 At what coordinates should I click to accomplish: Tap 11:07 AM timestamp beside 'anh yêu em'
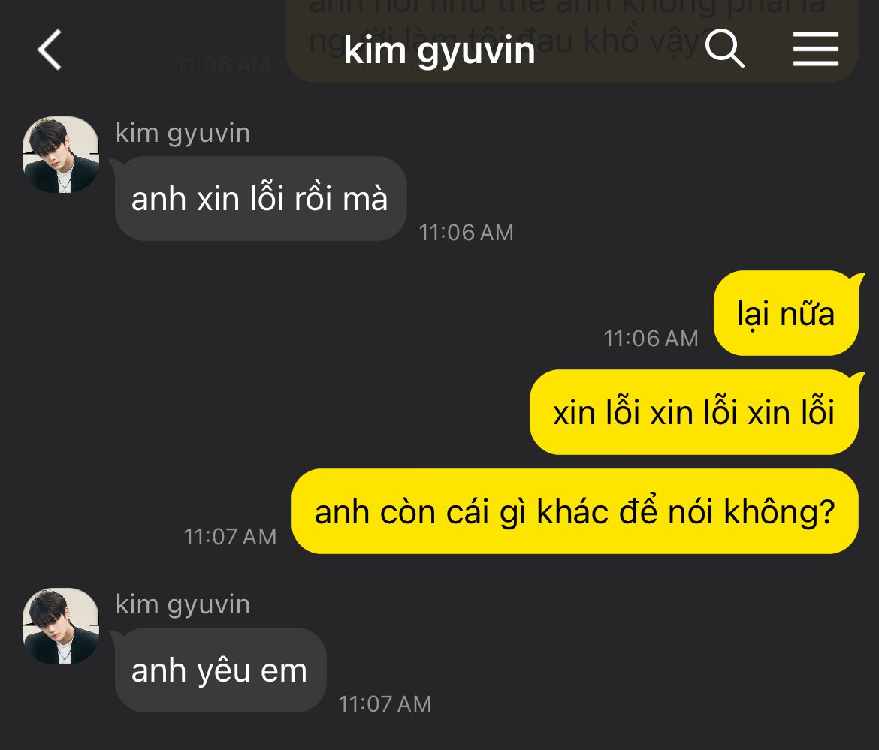click(385, 704)
